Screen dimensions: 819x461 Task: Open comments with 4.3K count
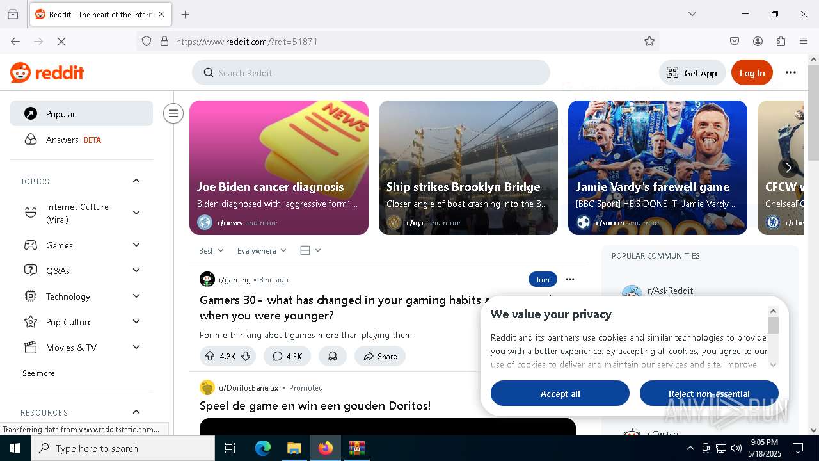tap(287, 356)
